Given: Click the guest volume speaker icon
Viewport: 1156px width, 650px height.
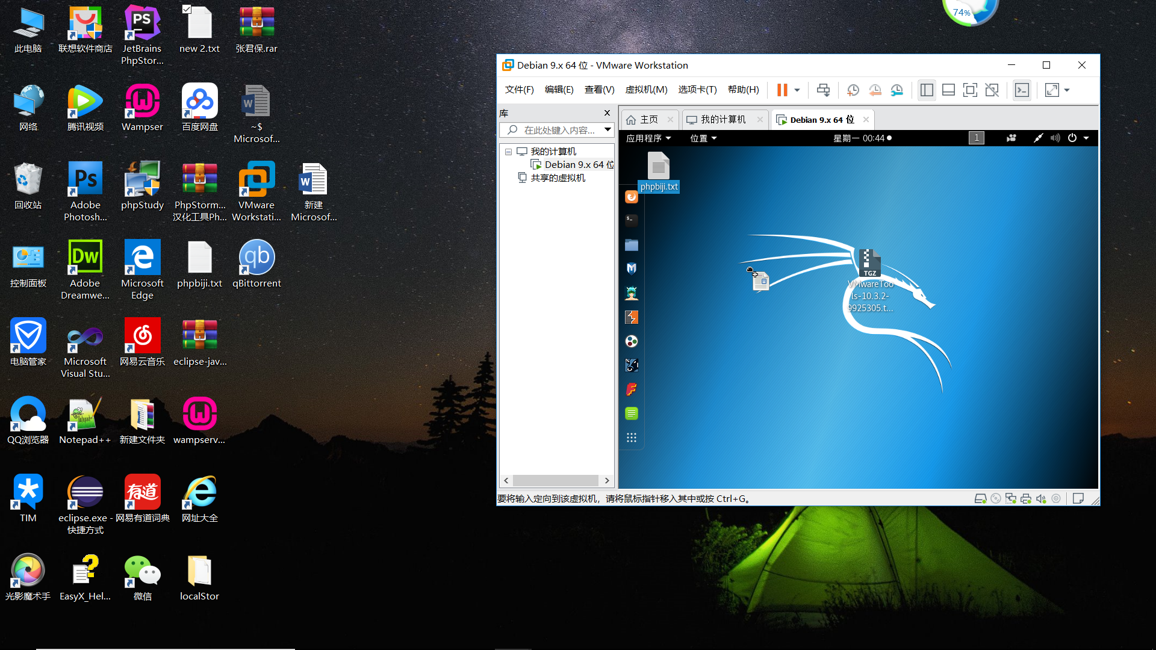Looking at the screenshot, I should click(1055, 138).
